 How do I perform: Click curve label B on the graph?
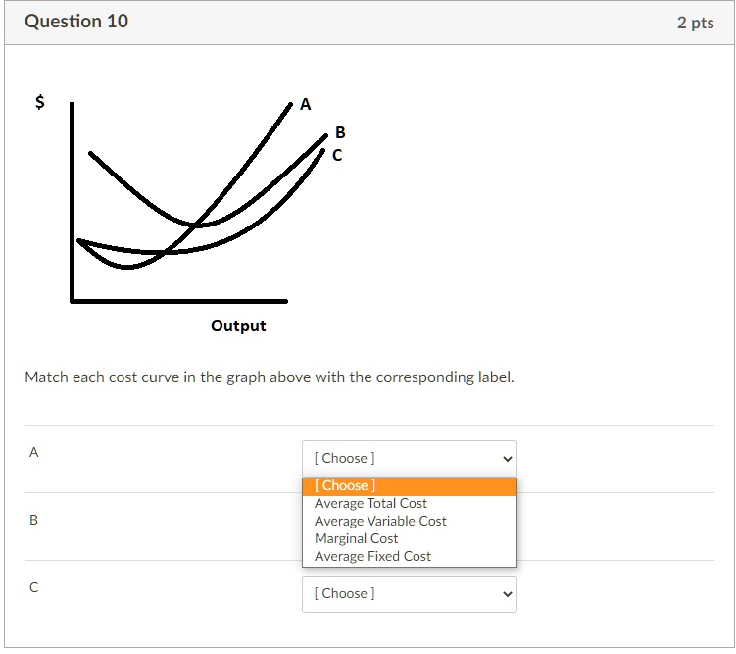[340, 132]
